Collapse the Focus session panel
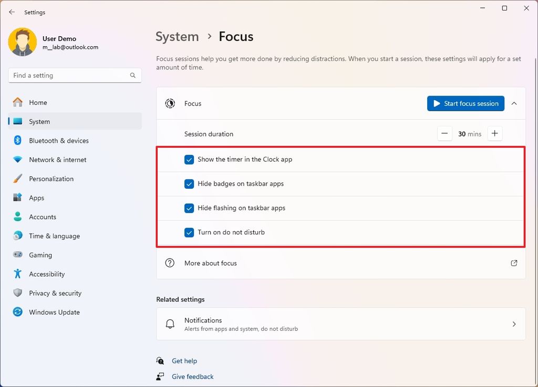Screen dimensions: 538x387 click(x=514, y=103)
